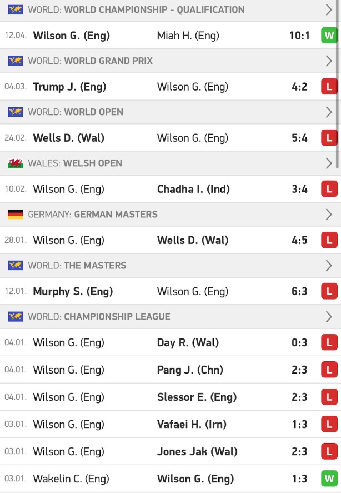
Task: Open Wilson G. vs Vafaei H. match
Action: pyautogui.click(x=170, y=424)
